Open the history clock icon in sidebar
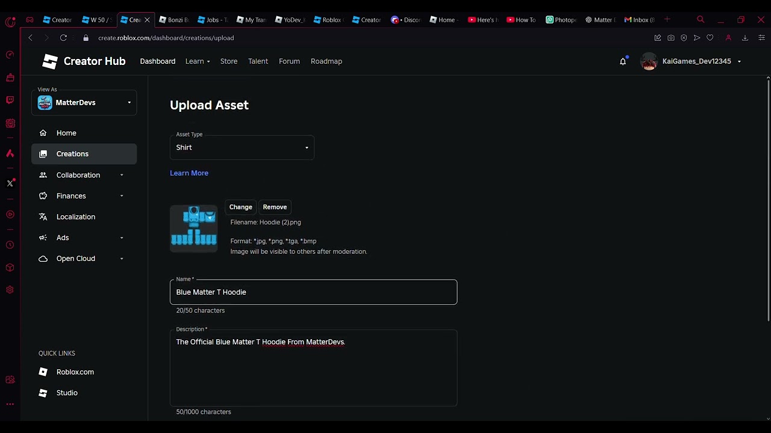 click(x=10, y=245)
